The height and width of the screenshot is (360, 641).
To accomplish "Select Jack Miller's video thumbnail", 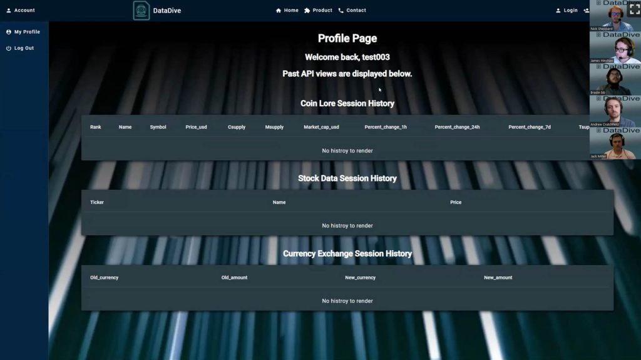I will [615, 144].
